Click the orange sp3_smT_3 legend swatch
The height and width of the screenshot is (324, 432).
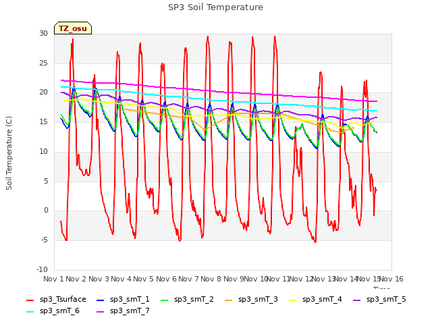click(x=229, y=300)
